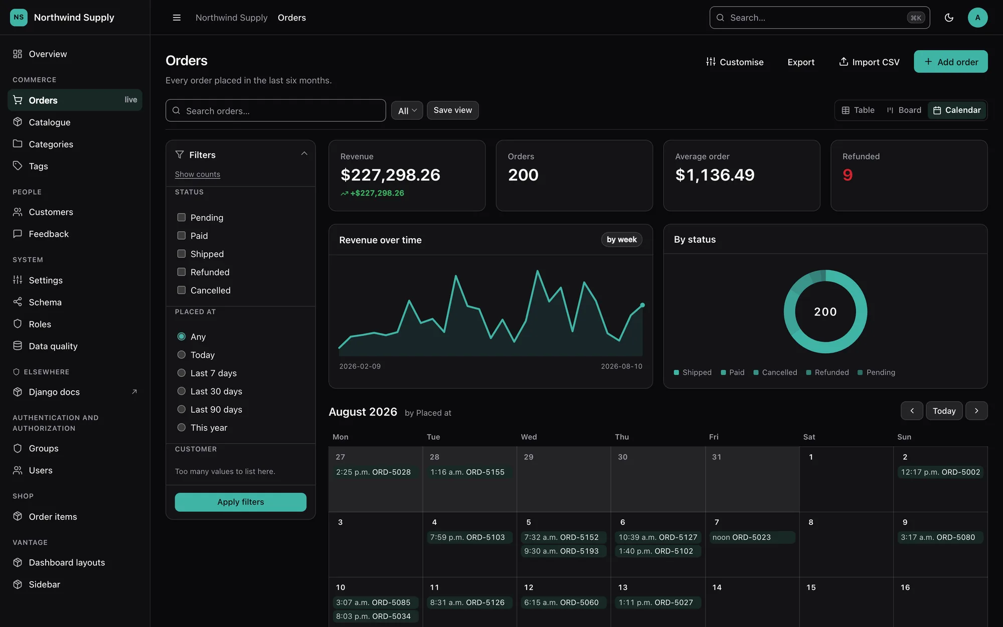Open the All filter dropdown
Viewport: 1003px width, 627px height.
click(x=407, y=110)
